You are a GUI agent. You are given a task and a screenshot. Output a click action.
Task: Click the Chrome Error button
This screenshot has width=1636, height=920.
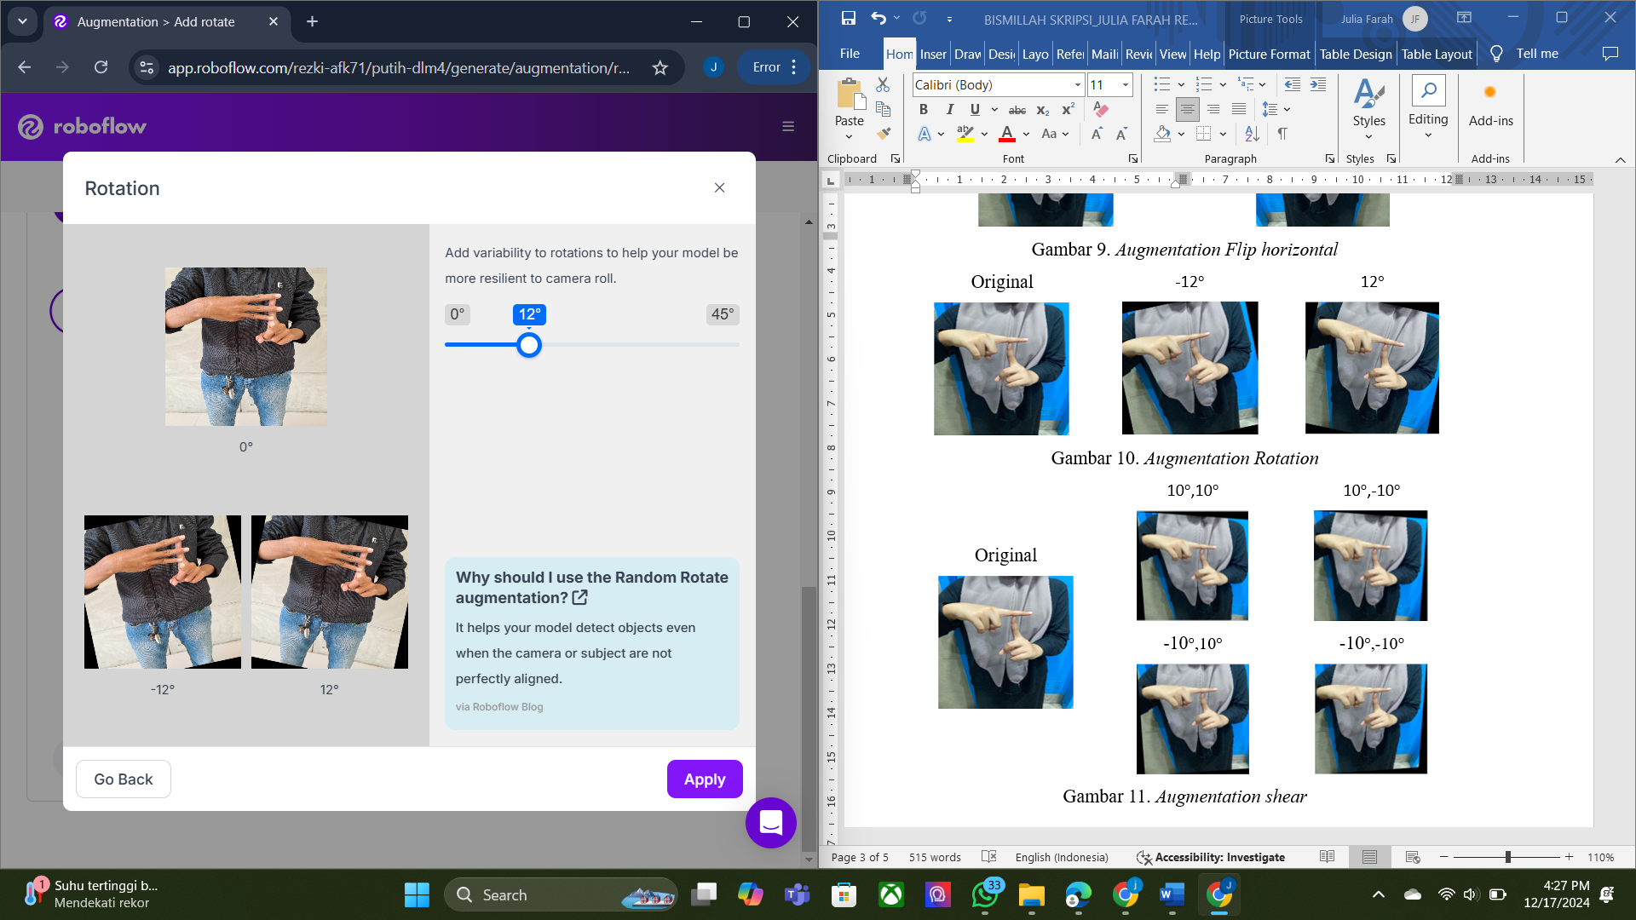(x=775, y=67)
